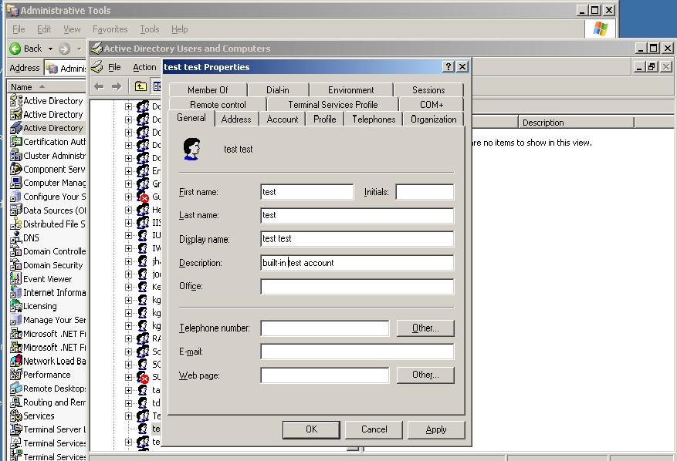Click OK in test test Properties
Screen dimensions: 677x461
pyautogui.click(x=311, y=429)
